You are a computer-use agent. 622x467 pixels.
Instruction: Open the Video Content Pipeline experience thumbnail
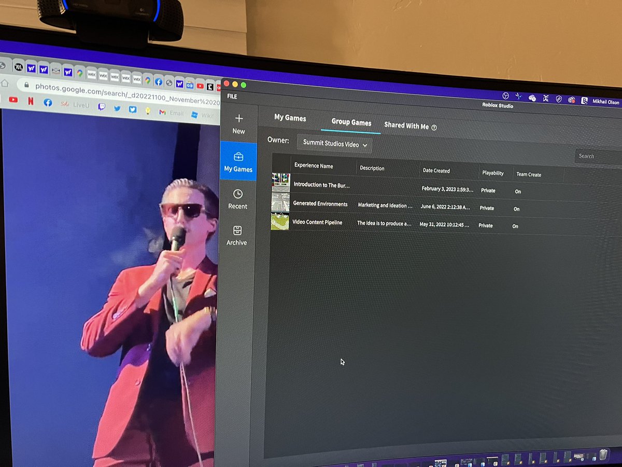click(280, 222)
